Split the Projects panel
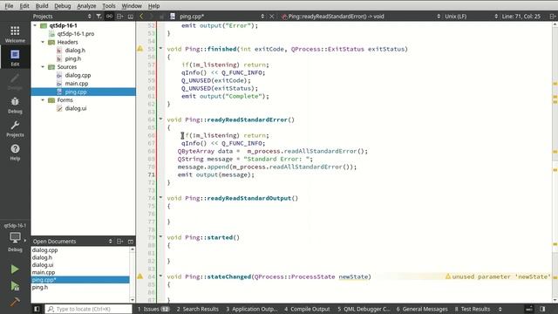This screenshot has width=558, height=314. [120, 16]
